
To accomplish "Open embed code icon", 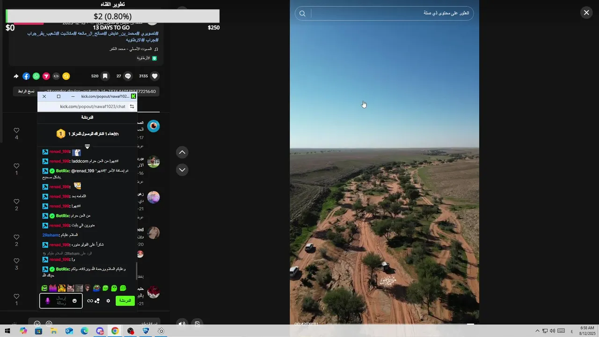I will click(x=56, y=76).
